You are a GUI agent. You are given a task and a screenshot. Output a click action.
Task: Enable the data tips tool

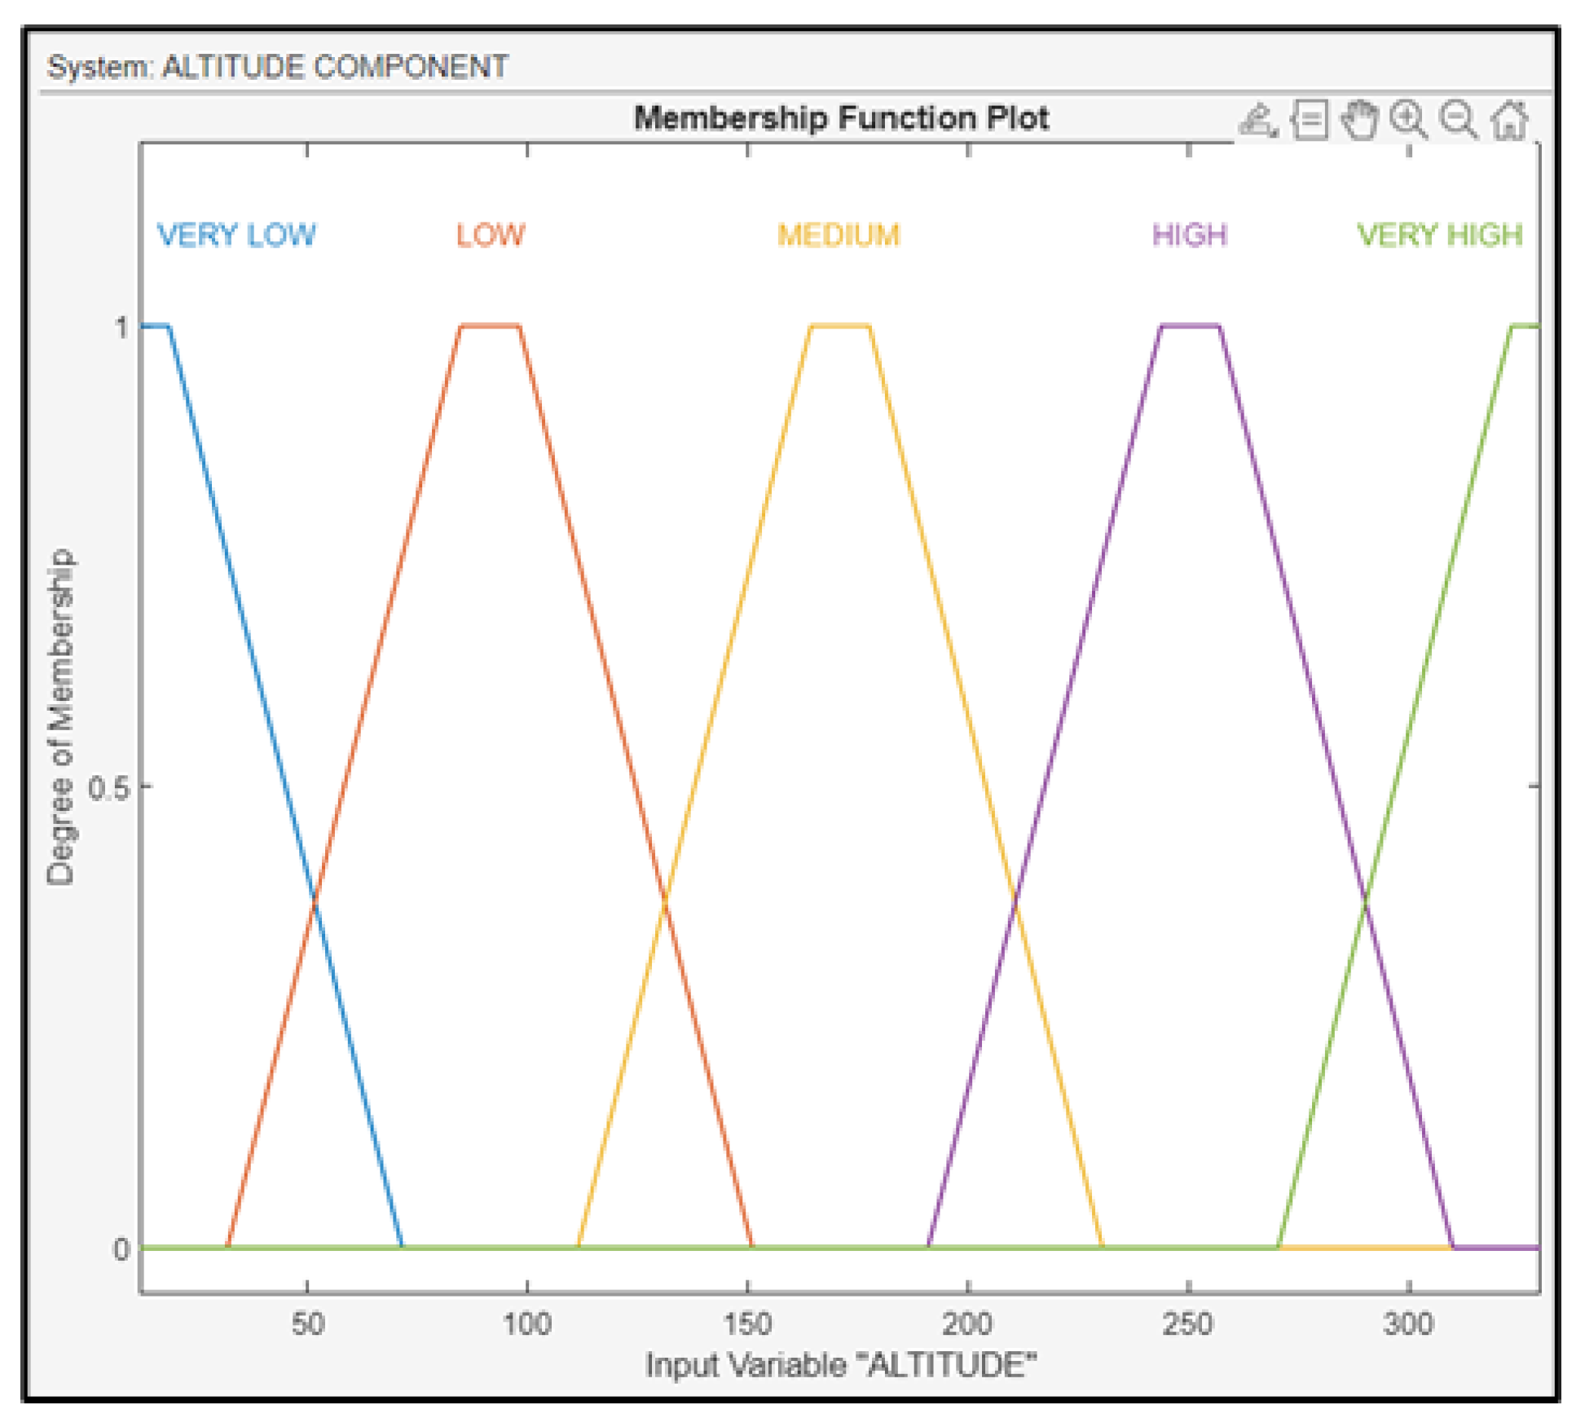pyautogui.click(x=1310, y=121)
